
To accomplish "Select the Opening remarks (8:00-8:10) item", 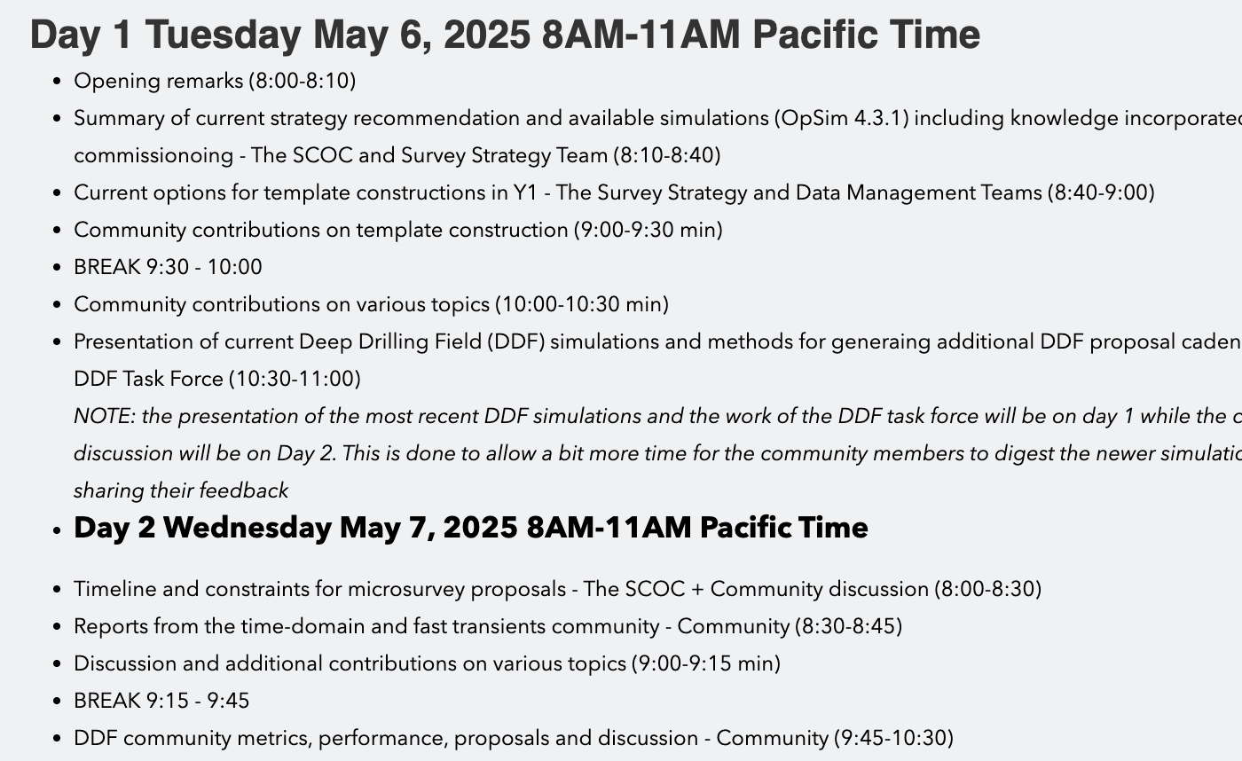I will coord(215,81).
